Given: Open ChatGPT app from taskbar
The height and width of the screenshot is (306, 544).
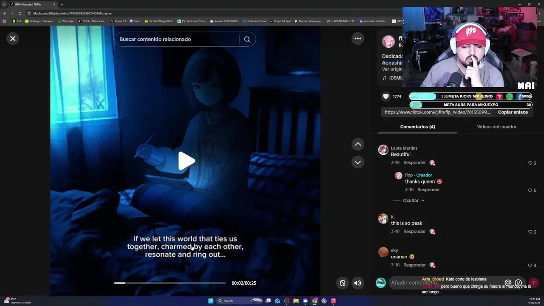Looking at the screenshot, I should coord(324,301).
